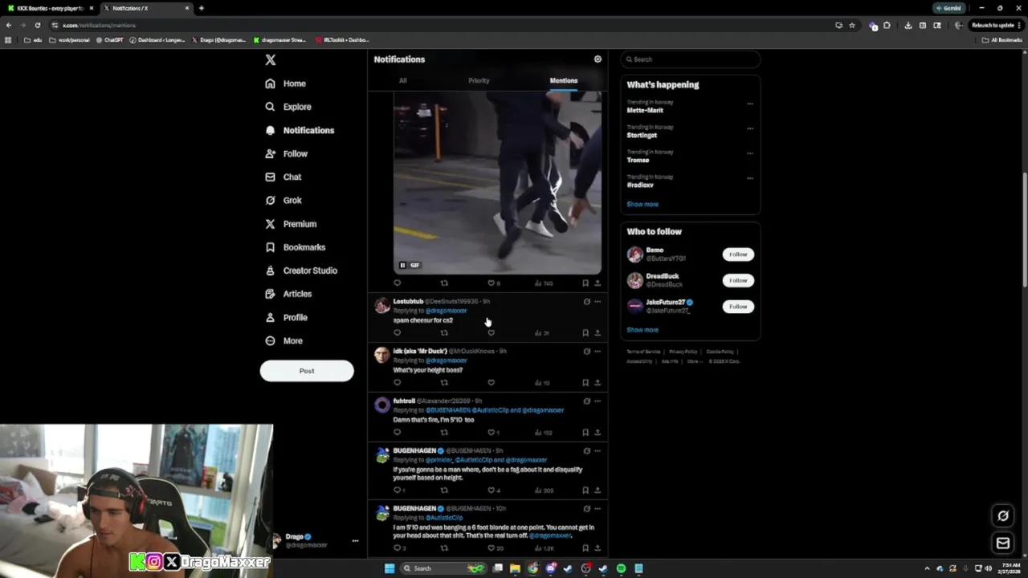Image resolution: width=1028 pixels, height=578 pixels.
Task: Open more options on the Loetubtub post
Action: pyautogui.click(x=598, y=302)
